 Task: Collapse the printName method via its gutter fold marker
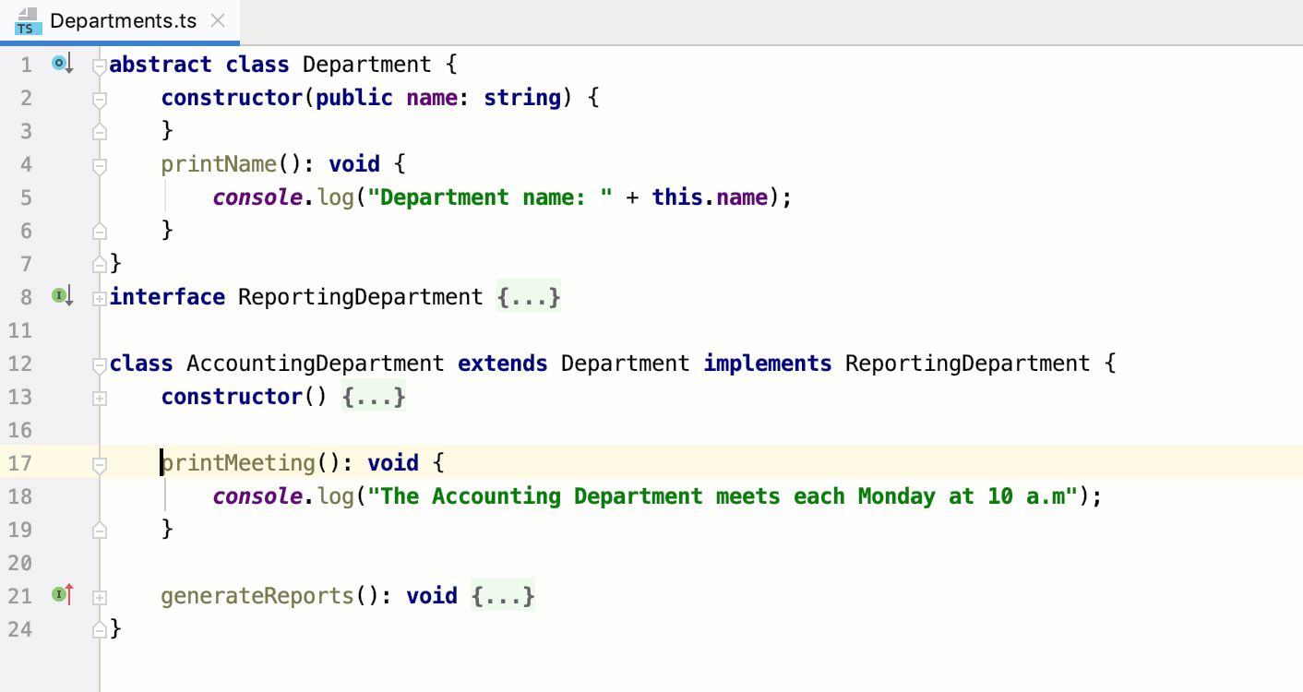coord(99,164)
